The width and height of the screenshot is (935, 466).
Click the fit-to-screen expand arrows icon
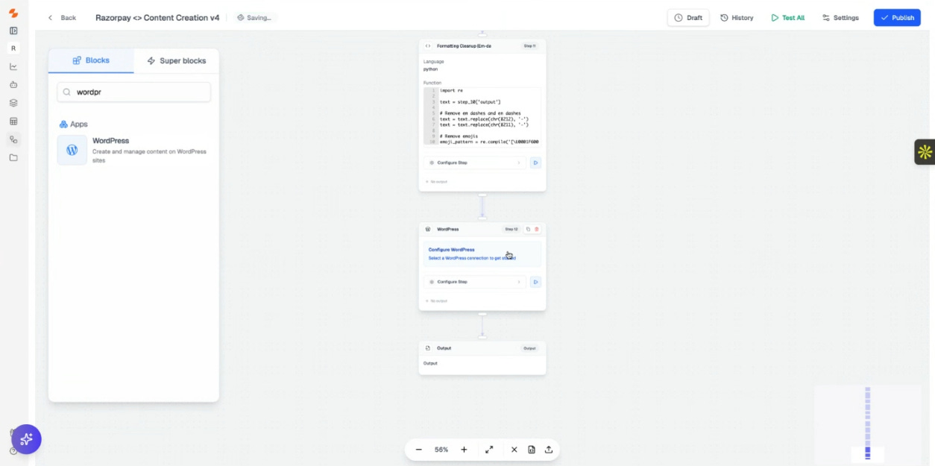[x=489, y=450]
